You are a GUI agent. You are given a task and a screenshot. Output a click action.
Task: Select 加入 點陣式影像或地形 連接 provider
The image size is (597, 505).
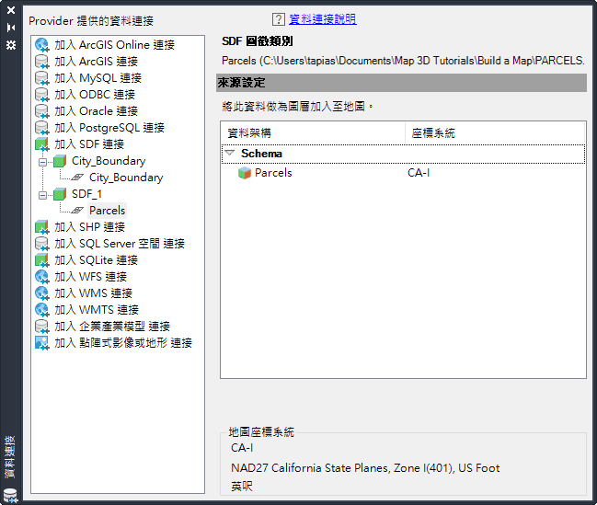click(123, 343)
